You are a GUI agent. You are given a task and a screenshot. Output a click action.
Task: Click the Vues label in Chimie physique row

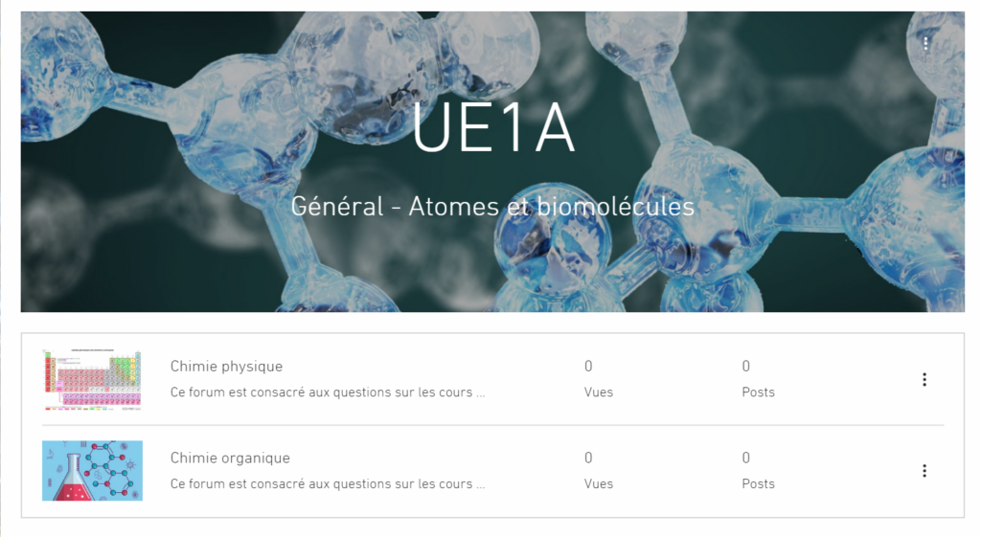(x=599, y=392)
